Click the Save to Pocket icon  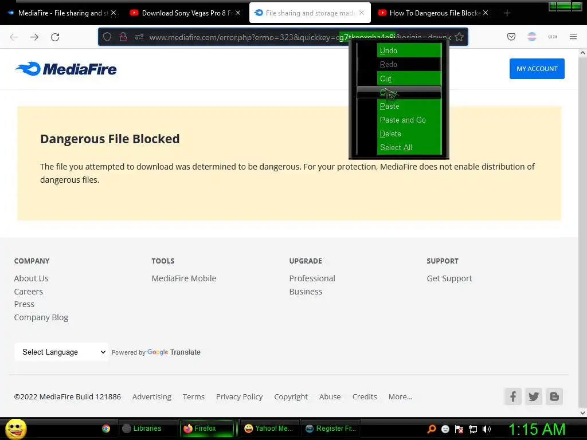pos(511,37)
